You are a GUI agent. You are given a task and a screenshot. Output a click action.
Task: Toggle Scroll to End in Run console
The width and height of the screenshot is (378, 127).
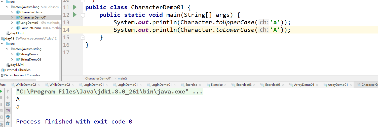click(x=8, y=110)
